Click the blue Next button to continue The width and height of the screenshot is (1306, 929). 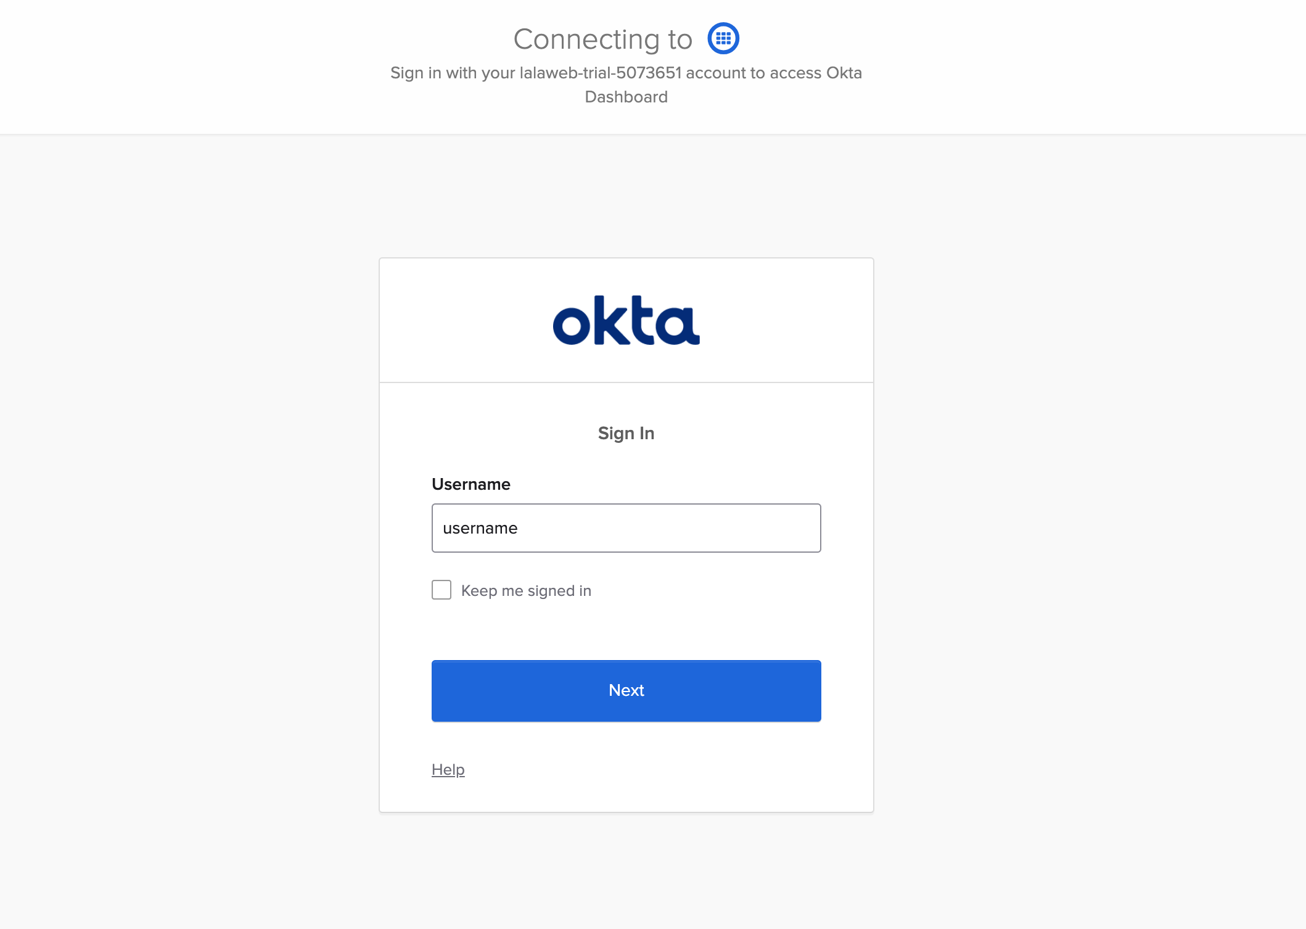[x=626, y=690]
